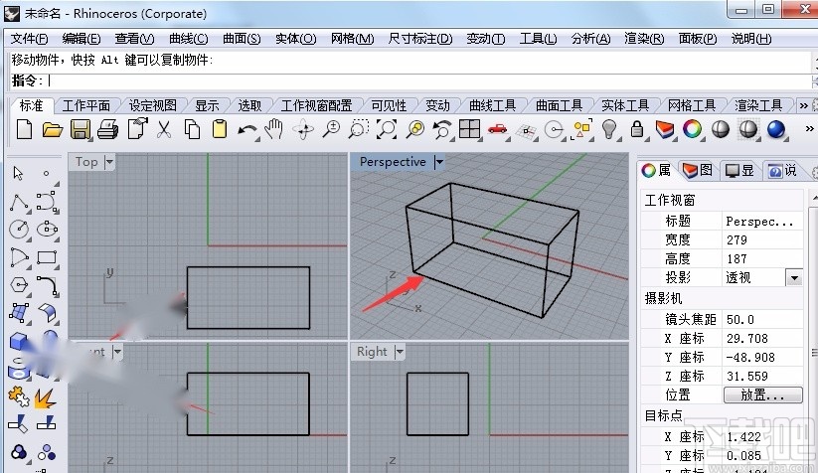Print using the printer icon
818x473 pixels.
(x=108, y=129)
